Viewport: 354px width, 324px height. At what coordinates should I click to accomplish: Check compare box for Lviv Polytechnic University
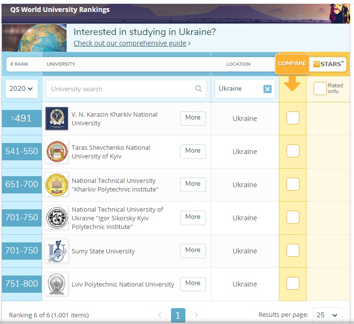pos(293,283)
